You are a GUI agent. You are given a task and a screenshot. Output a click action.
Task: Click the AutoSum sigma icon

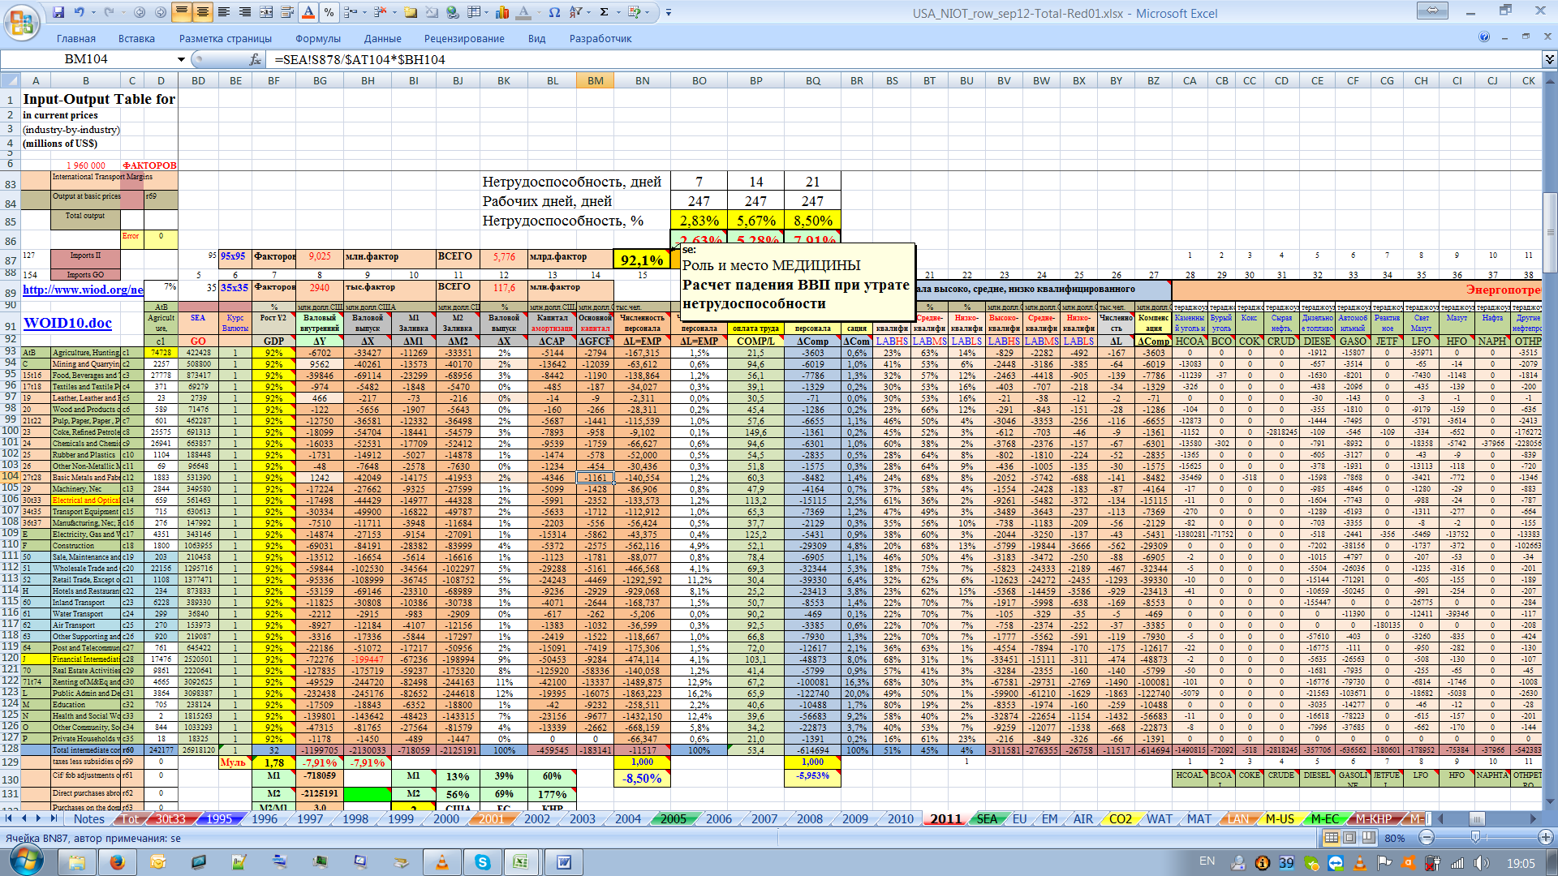(x=604, y=12)
